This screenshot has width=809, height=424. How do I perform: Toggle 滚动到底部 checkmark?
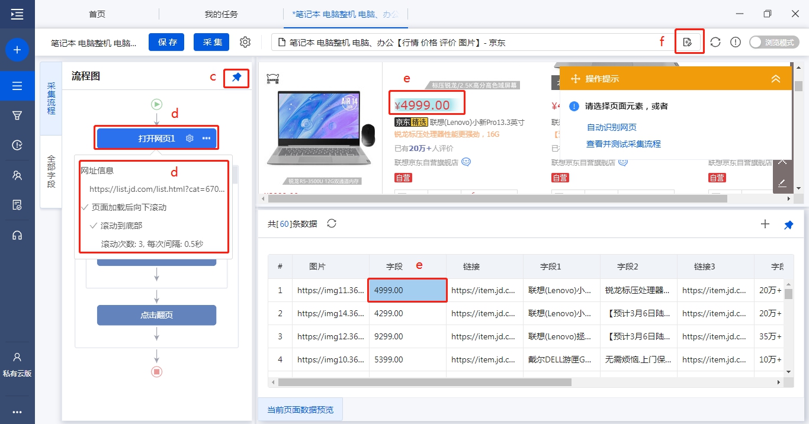pyautogui.click(x=94, y=226)
